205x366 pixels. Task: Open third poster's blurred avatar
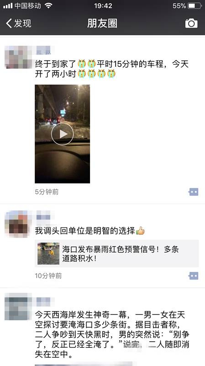tap(18, 307)
